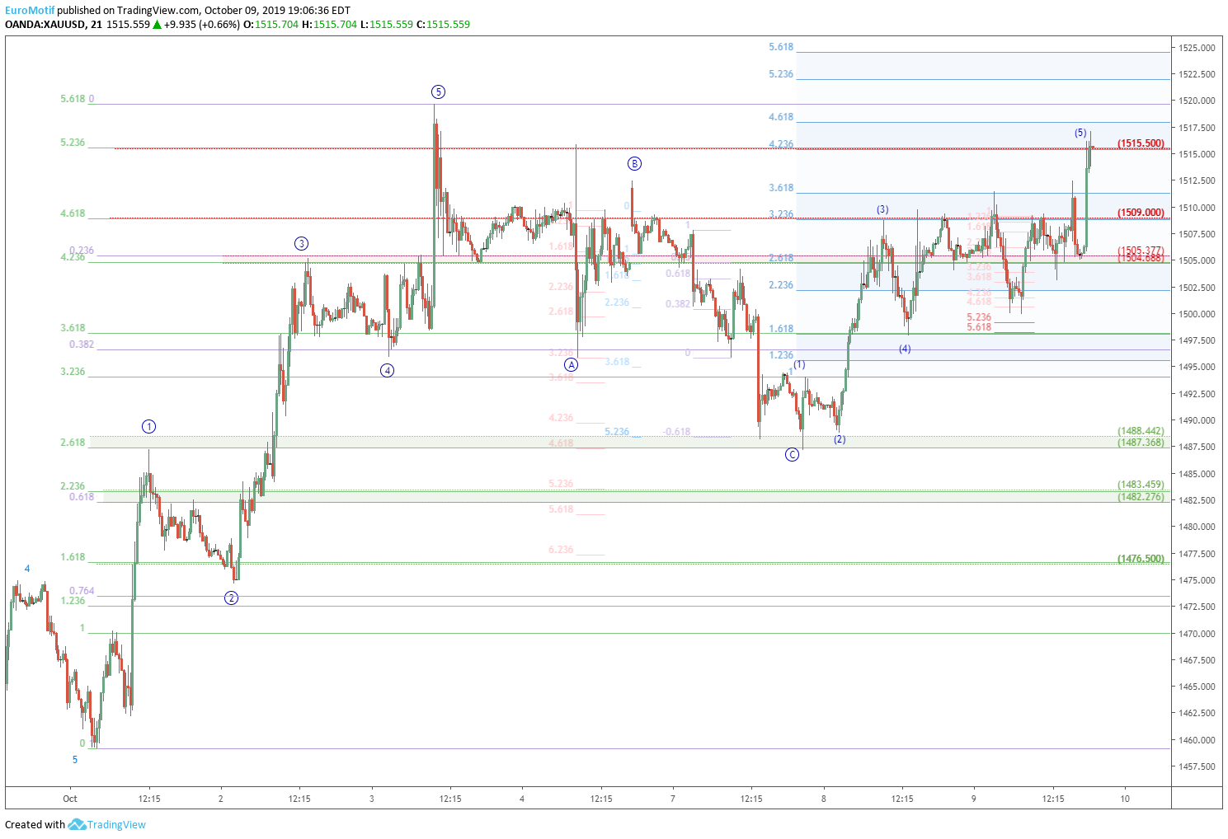Click the (1483.459) green price label

pyautogui.click(x=1141, y=485)
